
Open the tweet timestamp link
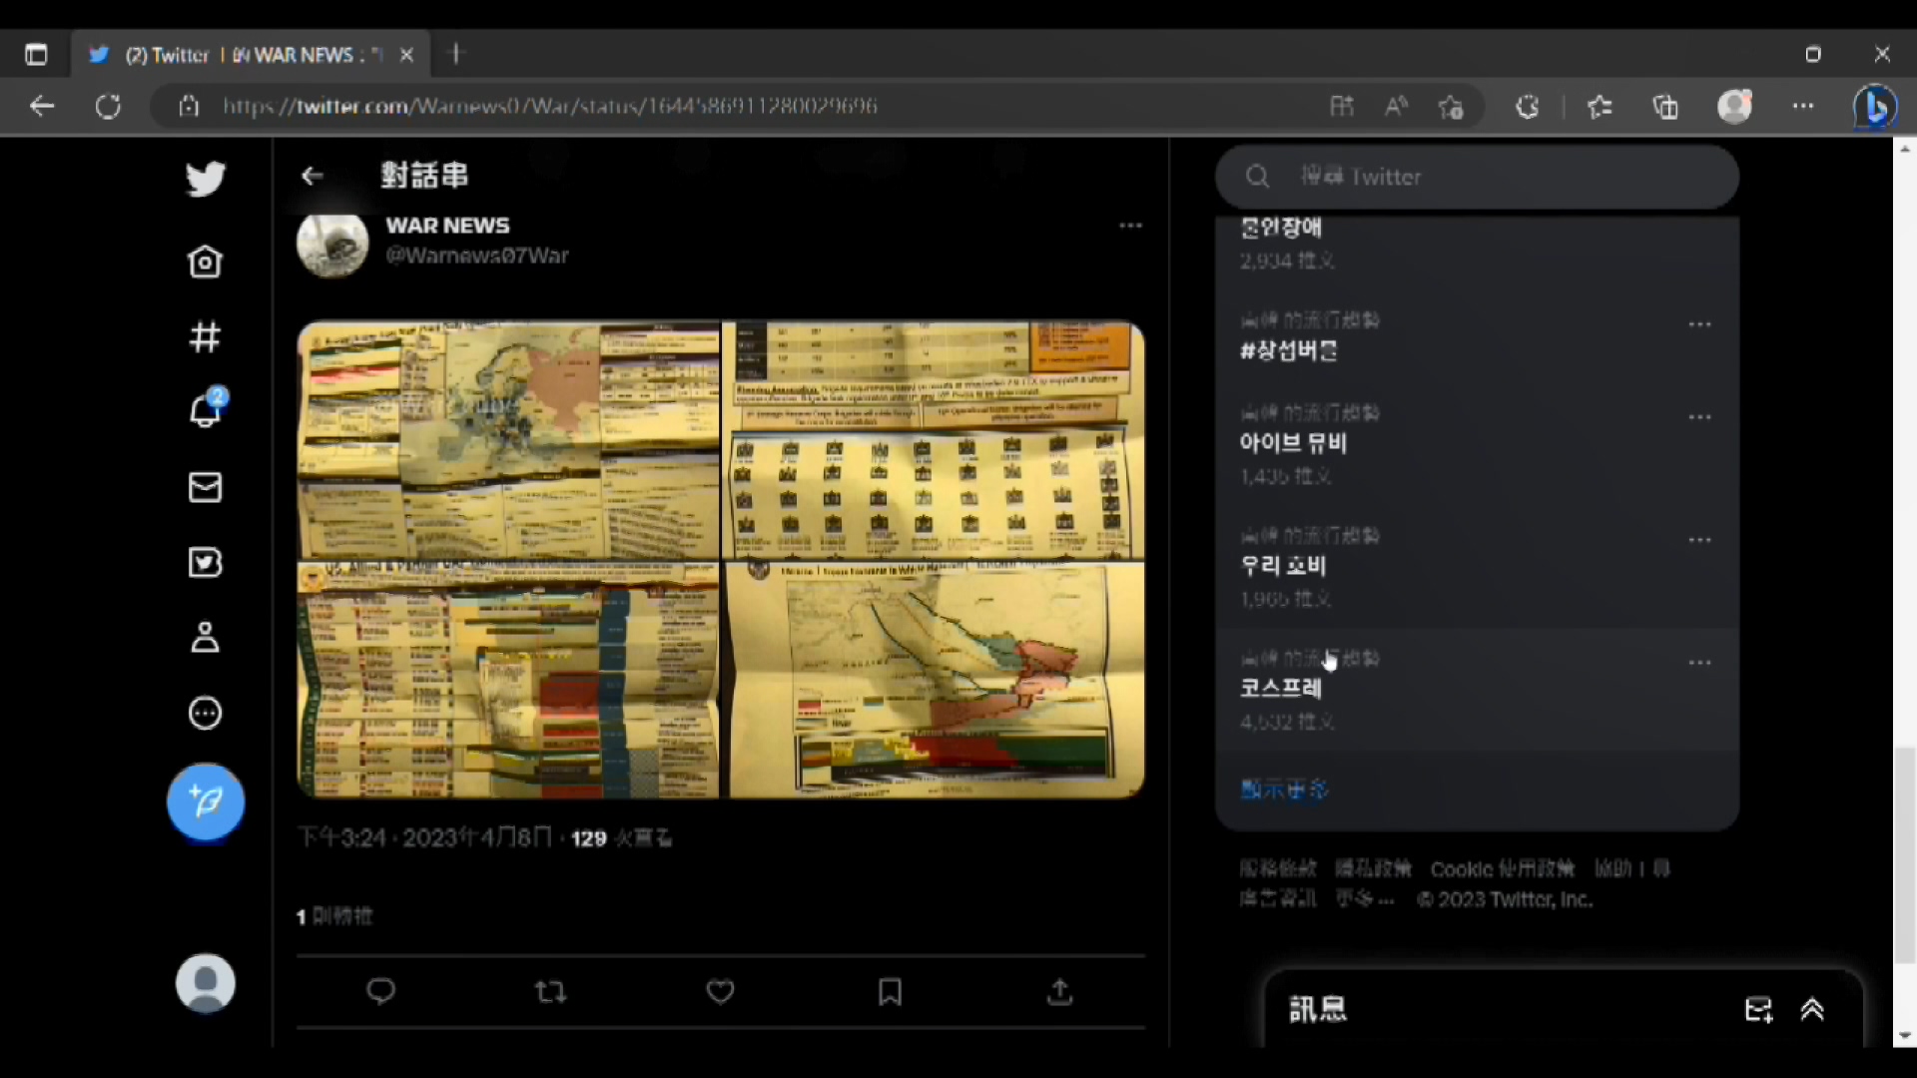[x=424, y=838]
